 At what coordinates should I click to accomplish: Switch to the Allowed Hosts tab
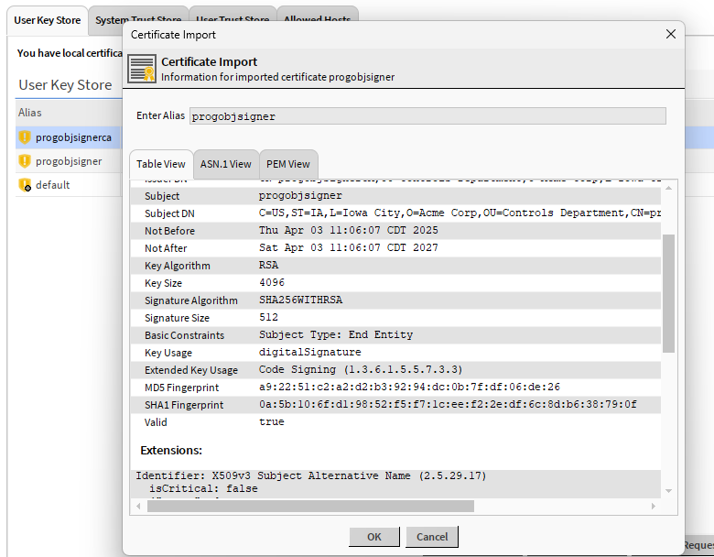coord(317,19)
